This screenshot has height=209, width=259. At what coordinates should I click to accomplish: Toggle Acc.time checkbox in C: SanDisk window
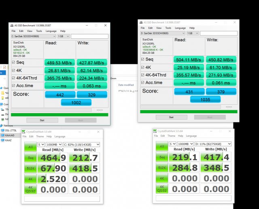(x=14, y=85)
